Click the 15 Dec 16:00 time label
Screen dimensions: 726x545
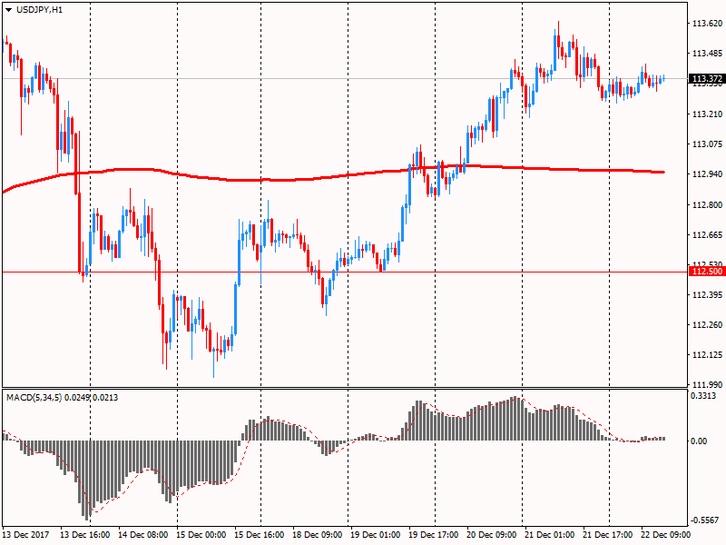coord(260,535)
